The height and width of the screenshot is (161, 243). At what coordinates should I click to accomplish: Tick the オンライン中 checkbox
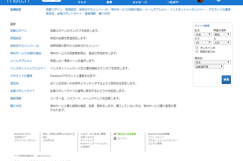pyautogui.click(x=197, y=47)
